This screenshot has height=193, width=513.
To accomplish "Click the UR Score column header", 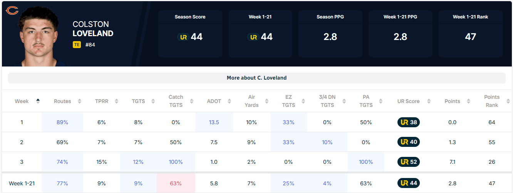I will (409, 101).
